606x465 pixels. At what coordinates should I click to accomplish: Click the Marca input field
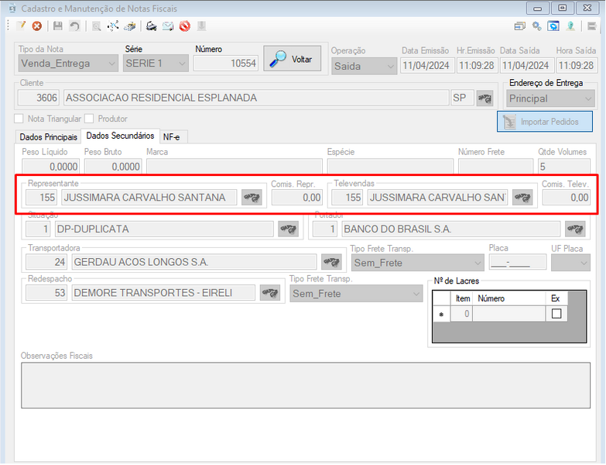click(x=235, y=167)
